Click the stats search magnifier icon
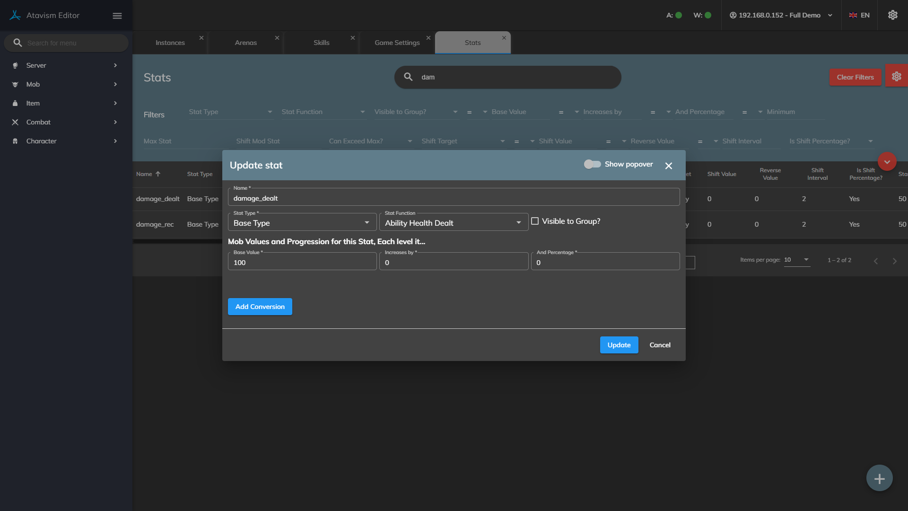The image size is (908, 511). (408, 77)
